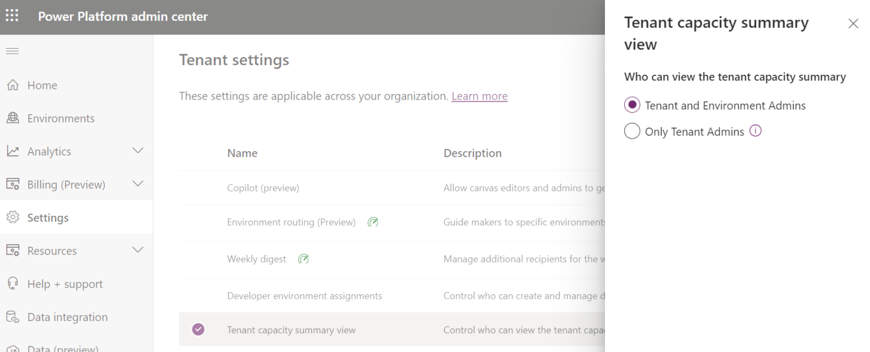Open the Microsoft 365 app launcher waffle
Image resolution: width=870 pixels, height=352 pixels.
pyautogui.click(x=12, y=16)
